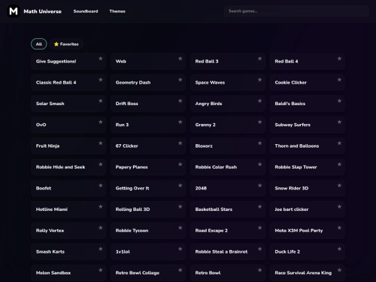Star the Retro Bowl card
Viewport: 376px width, 282px height.
pyautogui.click(x=260, y=270)
